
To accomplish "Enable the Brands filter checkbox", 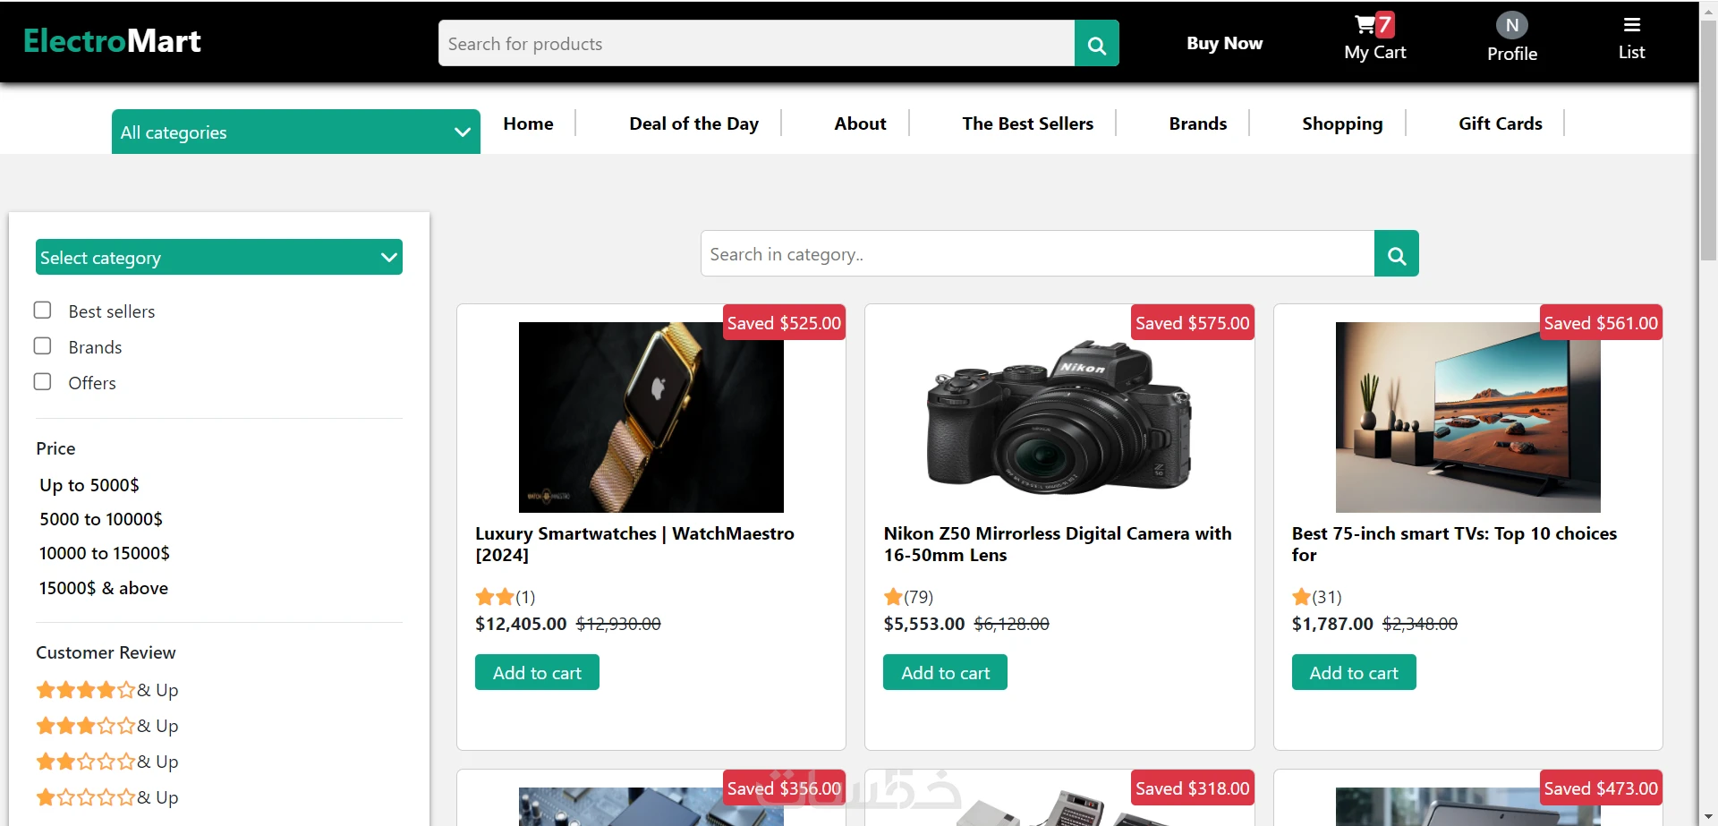I will click(x=42, y=346).
